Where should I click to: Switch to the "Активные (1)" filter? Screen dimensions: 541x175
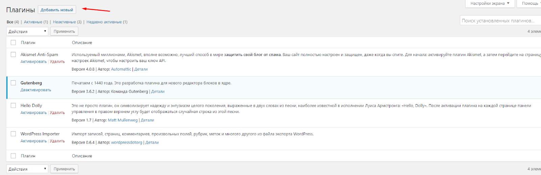(x=36, y=22)
